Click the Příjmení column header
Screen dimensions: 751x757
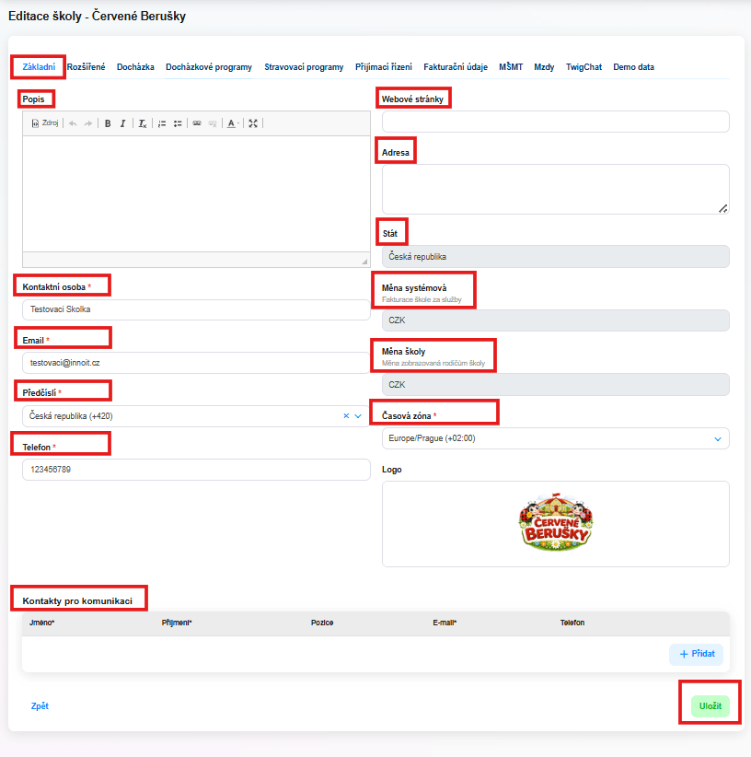coord(177,623)
